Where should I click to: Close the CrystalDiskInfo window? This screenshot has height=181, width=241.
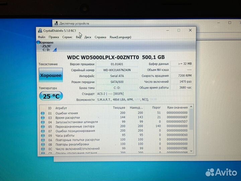[190, 30]
